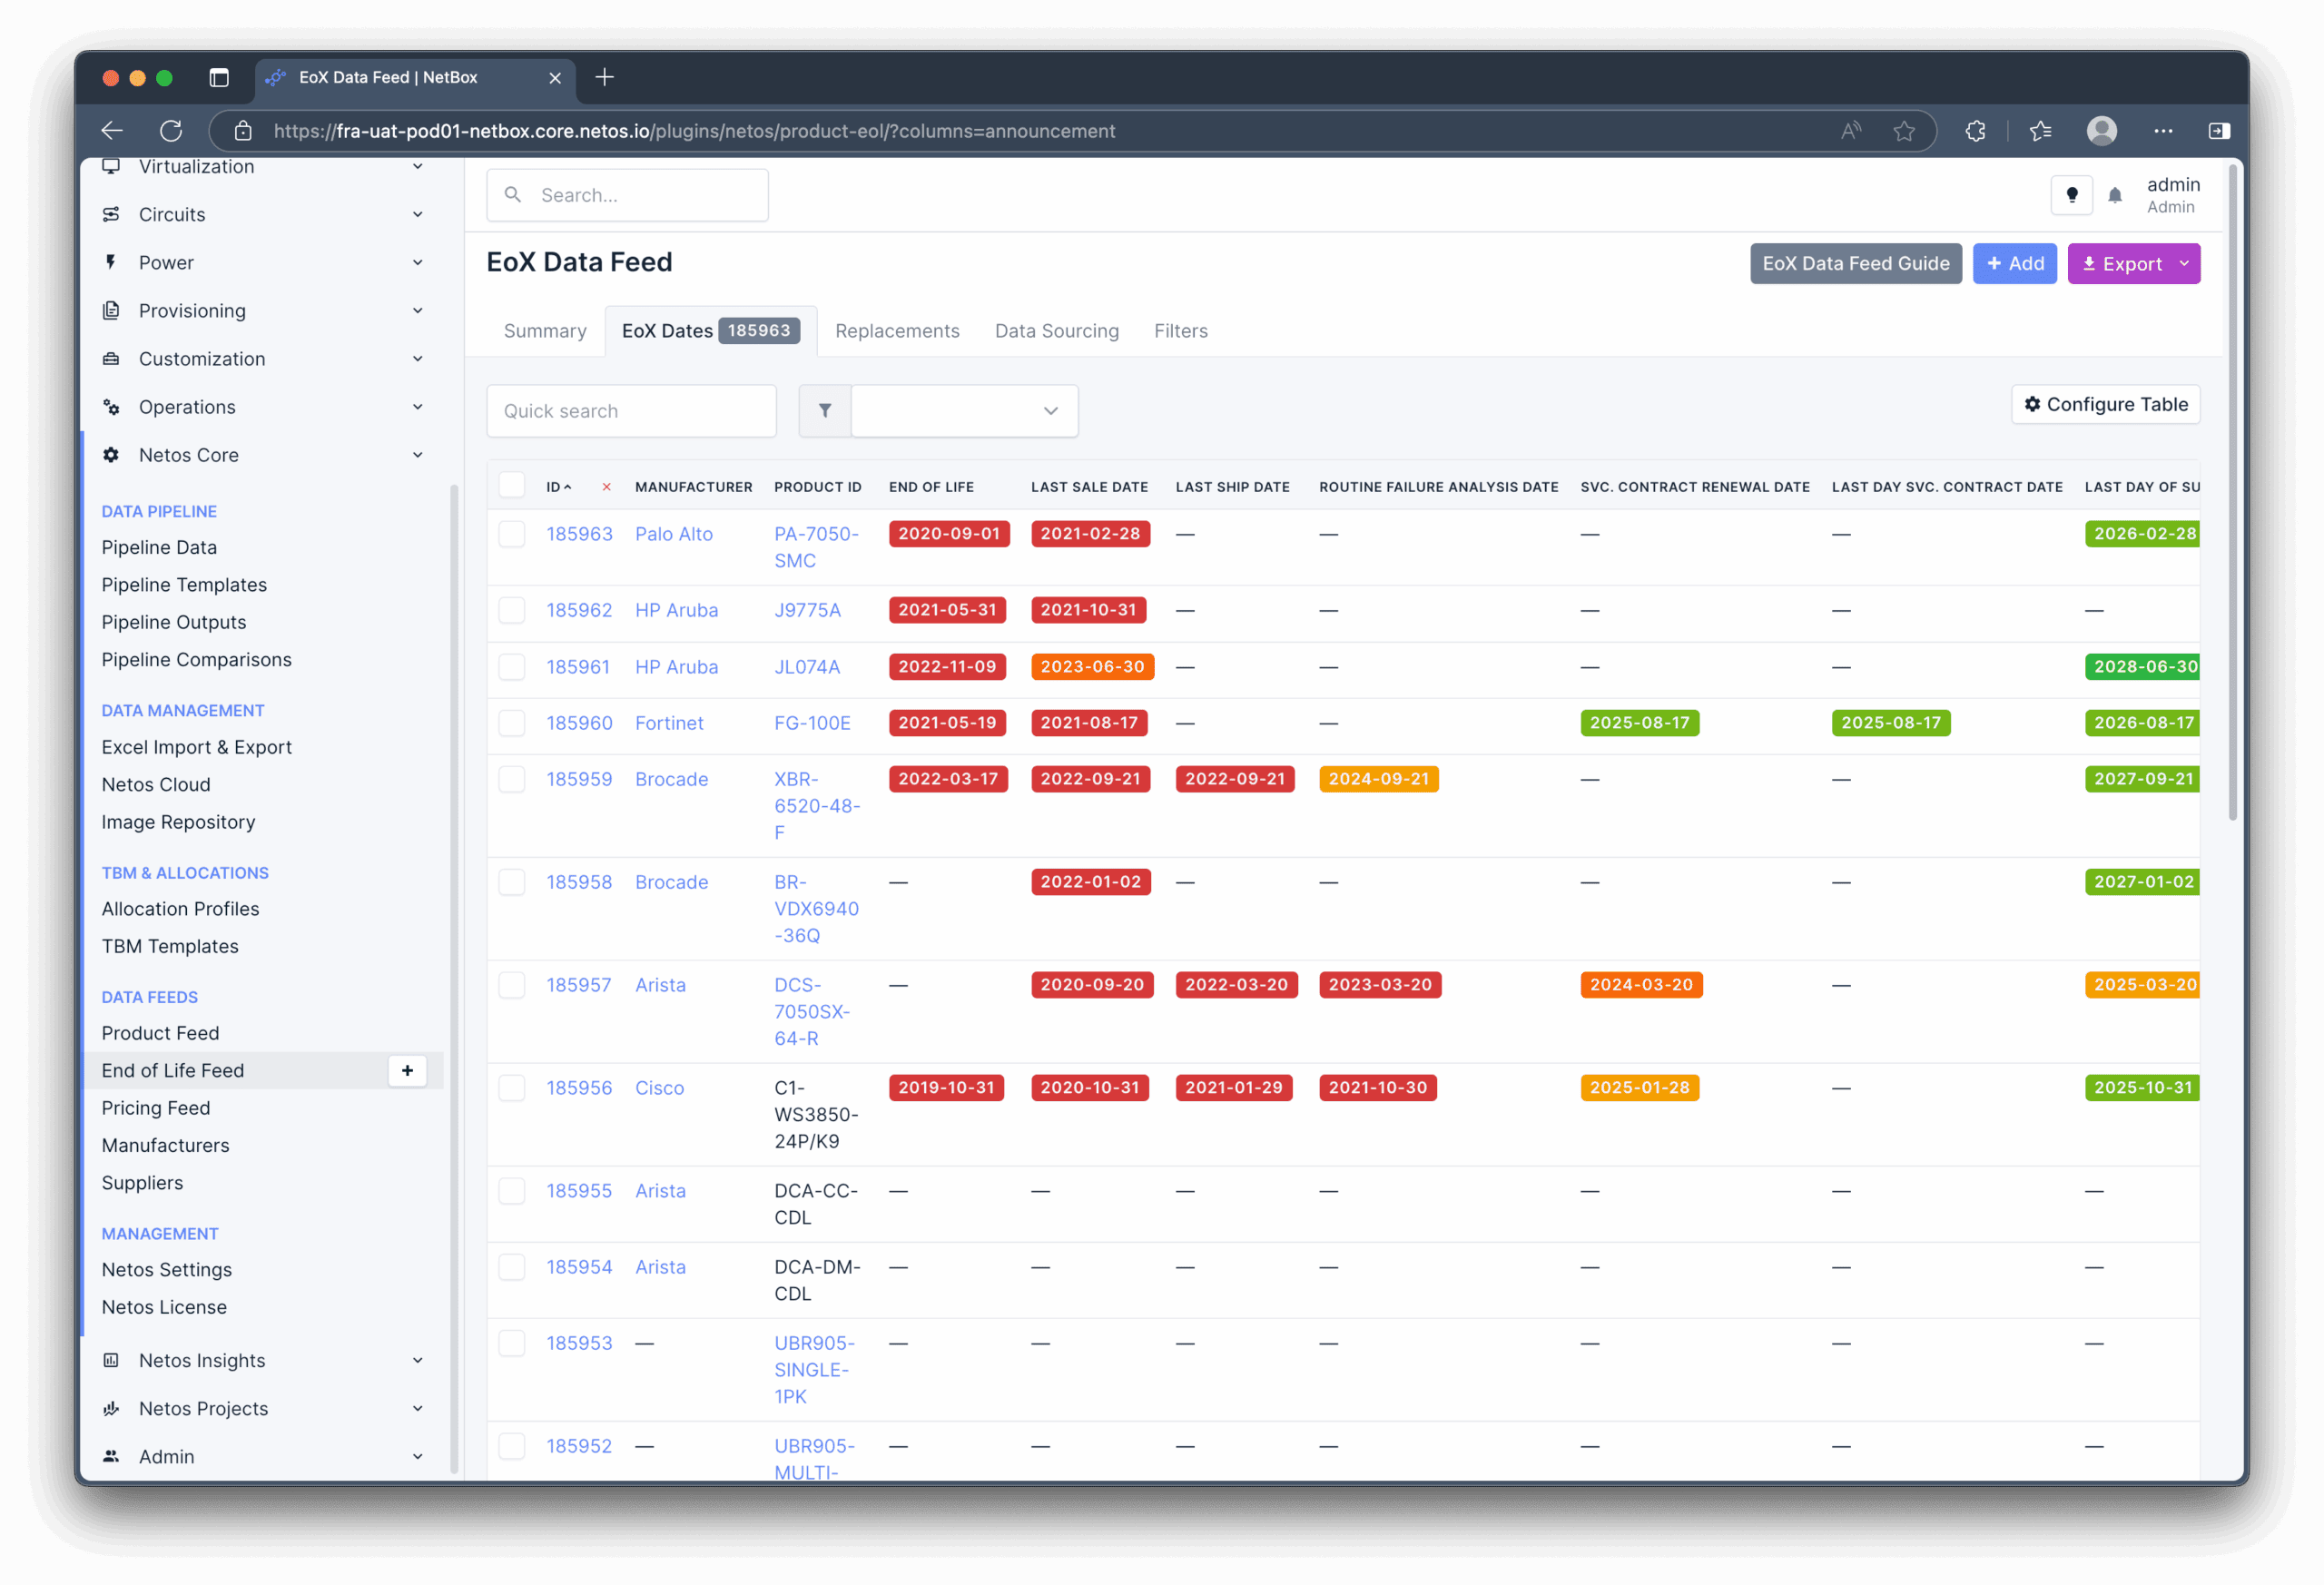Image resolution: width=2324 pixels, height=1585 pixels.
Task: Open the saved filter dropdown
Action: [964, 411]
